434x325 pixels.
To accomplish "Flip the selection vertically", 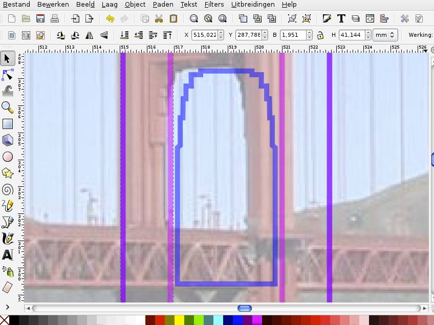I will click(104, 35).
